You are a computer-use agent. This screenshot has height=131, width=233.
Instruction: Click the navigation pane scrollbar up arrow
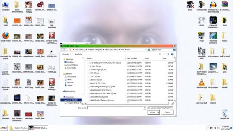click(x=83, y=58)
